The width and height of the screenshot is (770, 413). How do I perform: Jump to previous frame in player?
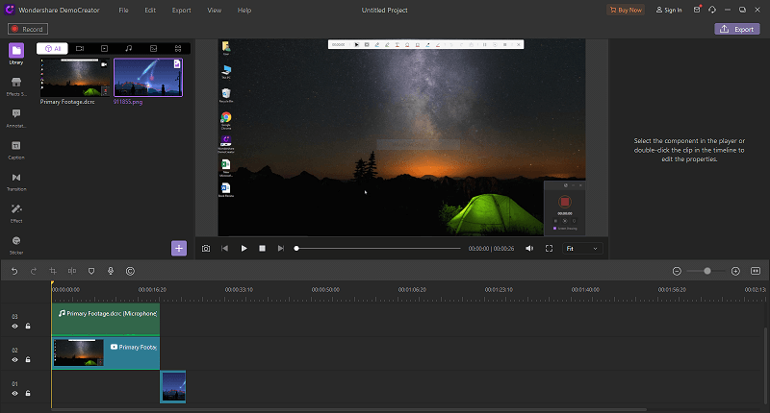(224, 249)
